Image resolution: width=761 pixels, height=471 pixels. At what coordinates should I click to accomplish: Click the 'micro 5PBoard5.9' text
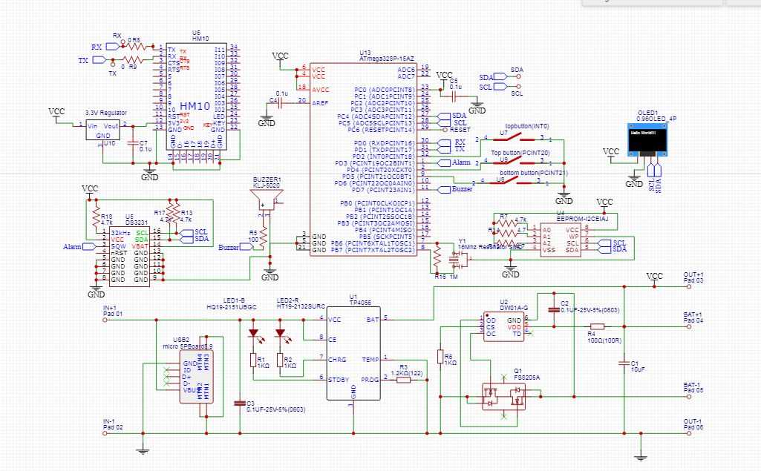click(187, 346)
